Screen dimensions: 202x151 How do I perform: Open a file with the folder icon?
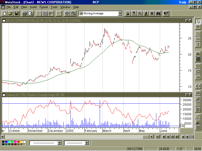[11, 14]
